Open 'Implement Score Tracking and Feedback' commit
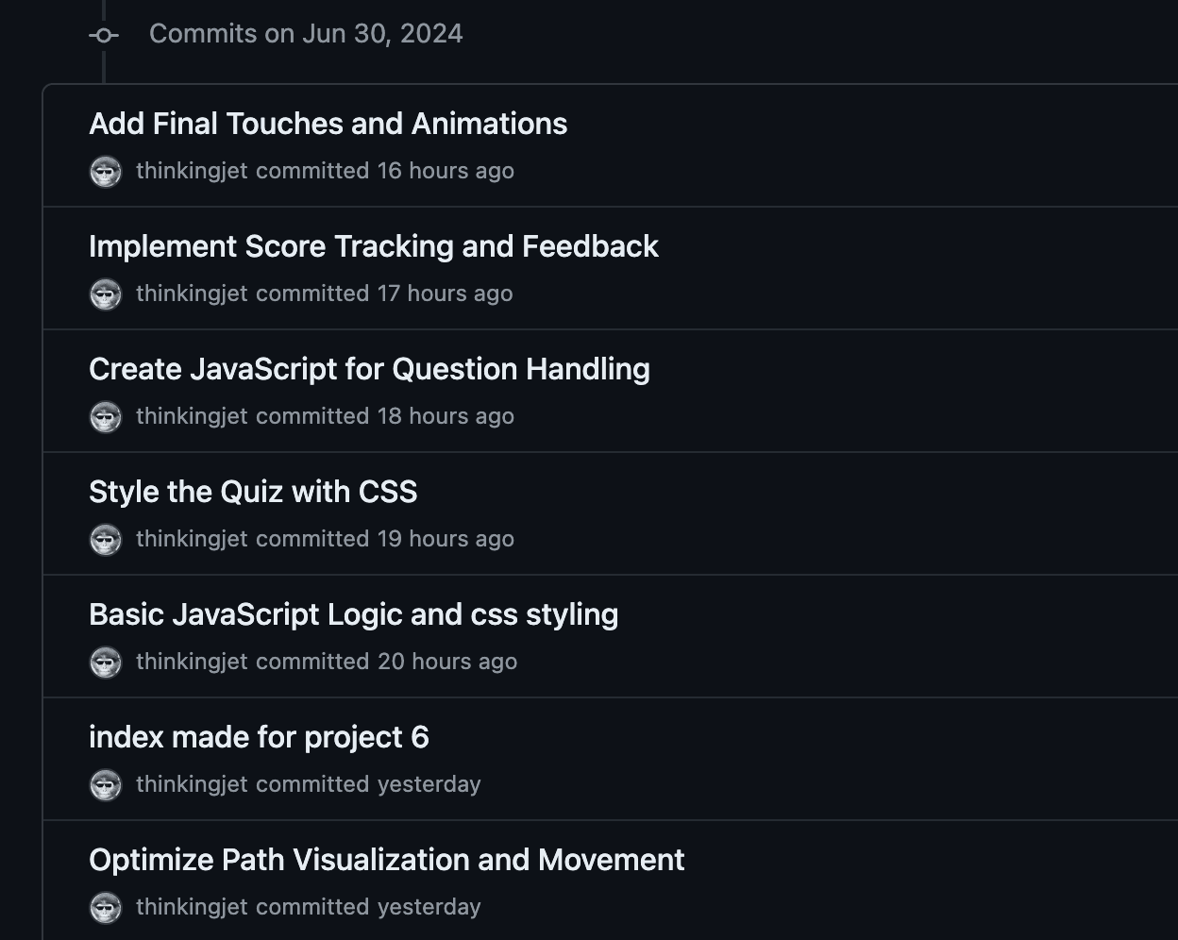The height and width of the screenshot is (940, 1178). point(373,246)
